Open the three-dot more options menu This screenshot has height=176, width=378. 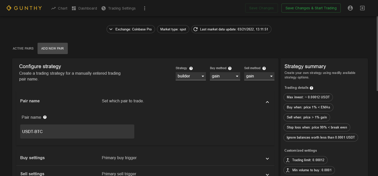click(145, 8)
